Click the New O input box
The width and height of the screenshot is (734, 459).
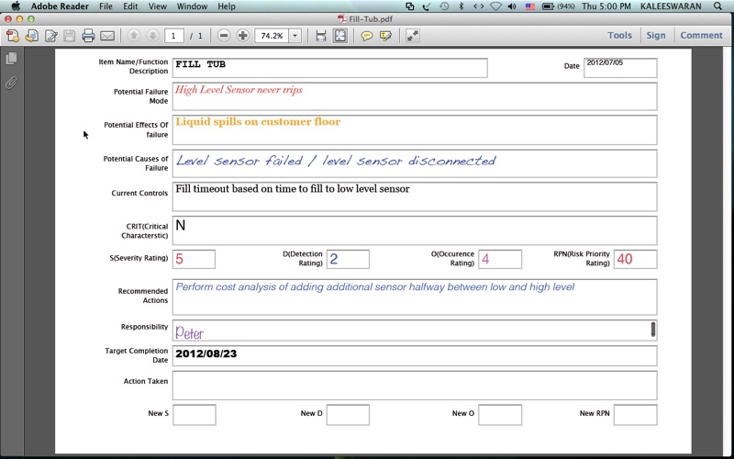[500, 415]
